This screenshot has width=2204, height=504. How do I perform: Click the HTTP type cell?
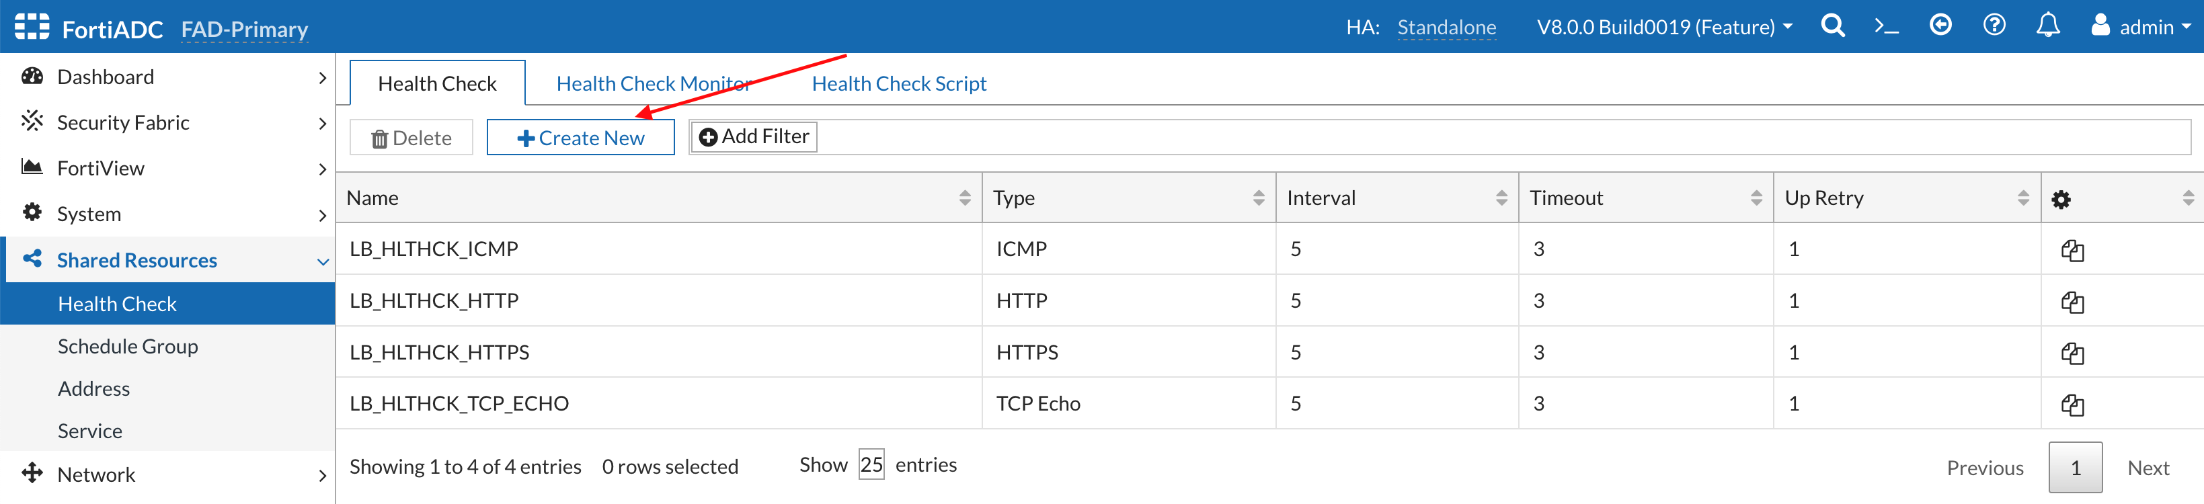tap(1130, 300)
